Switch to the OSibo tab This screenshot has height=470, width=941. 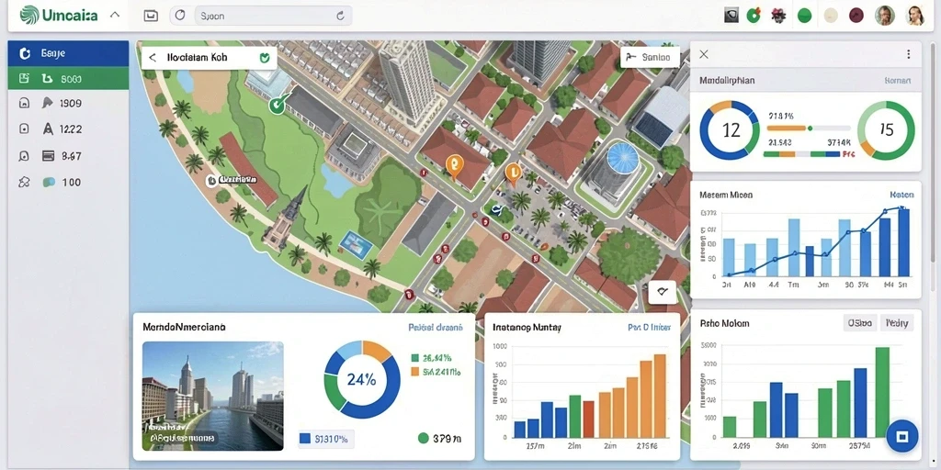click(860, 323)
